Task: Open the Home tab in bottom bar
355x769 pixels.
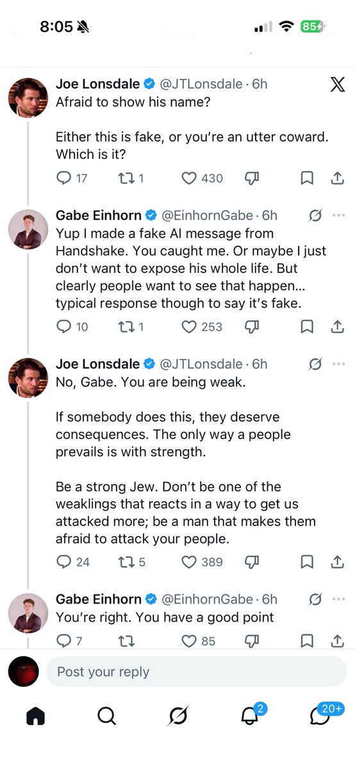Action: 36,716
